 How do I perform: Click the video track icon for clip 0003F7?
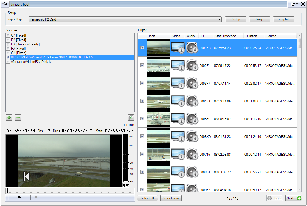pos(178,83)
